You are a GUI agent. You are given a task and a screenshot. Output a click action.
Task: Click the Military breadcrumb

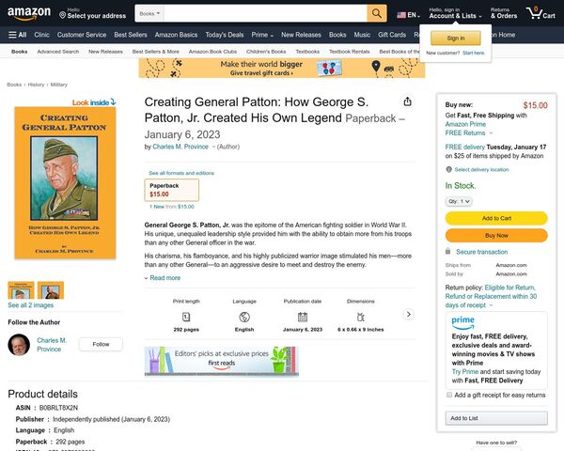tap(58, 85)
